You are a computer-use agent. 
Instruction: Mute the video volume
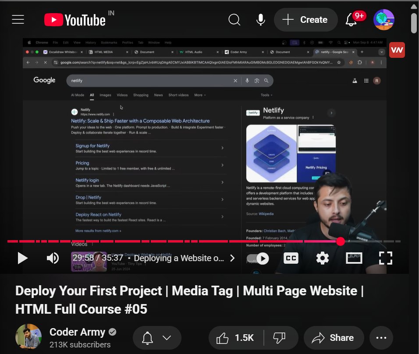[x=53, y=258]
